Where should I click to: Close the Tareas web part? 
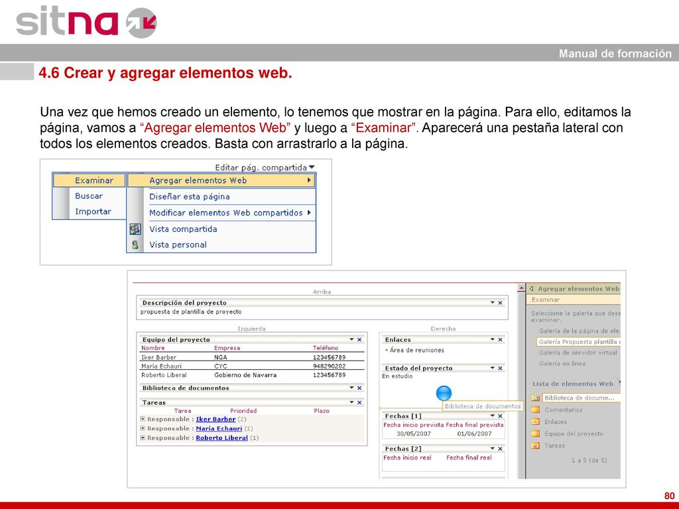[359, 402]
